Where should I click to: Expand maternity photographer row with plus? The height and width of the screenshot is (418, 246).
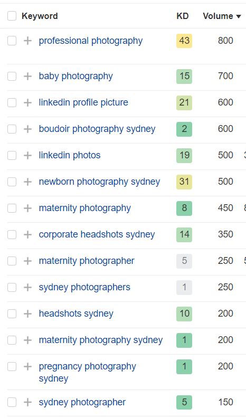click(28, 261)
